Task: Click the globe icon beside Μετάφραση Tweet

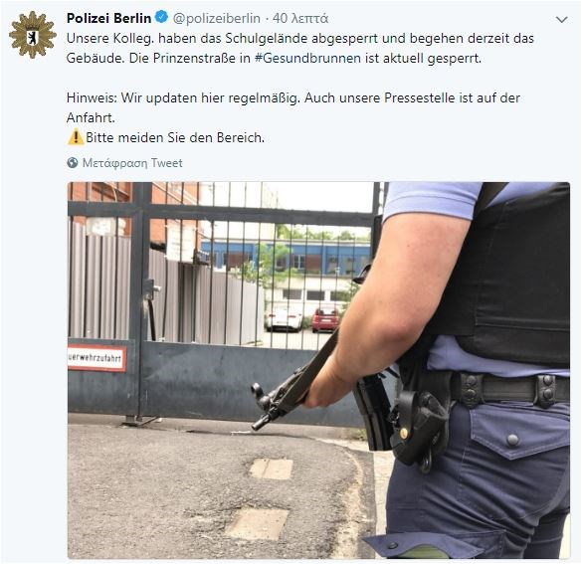Action: pyautogui.click(x=73, y=163)
